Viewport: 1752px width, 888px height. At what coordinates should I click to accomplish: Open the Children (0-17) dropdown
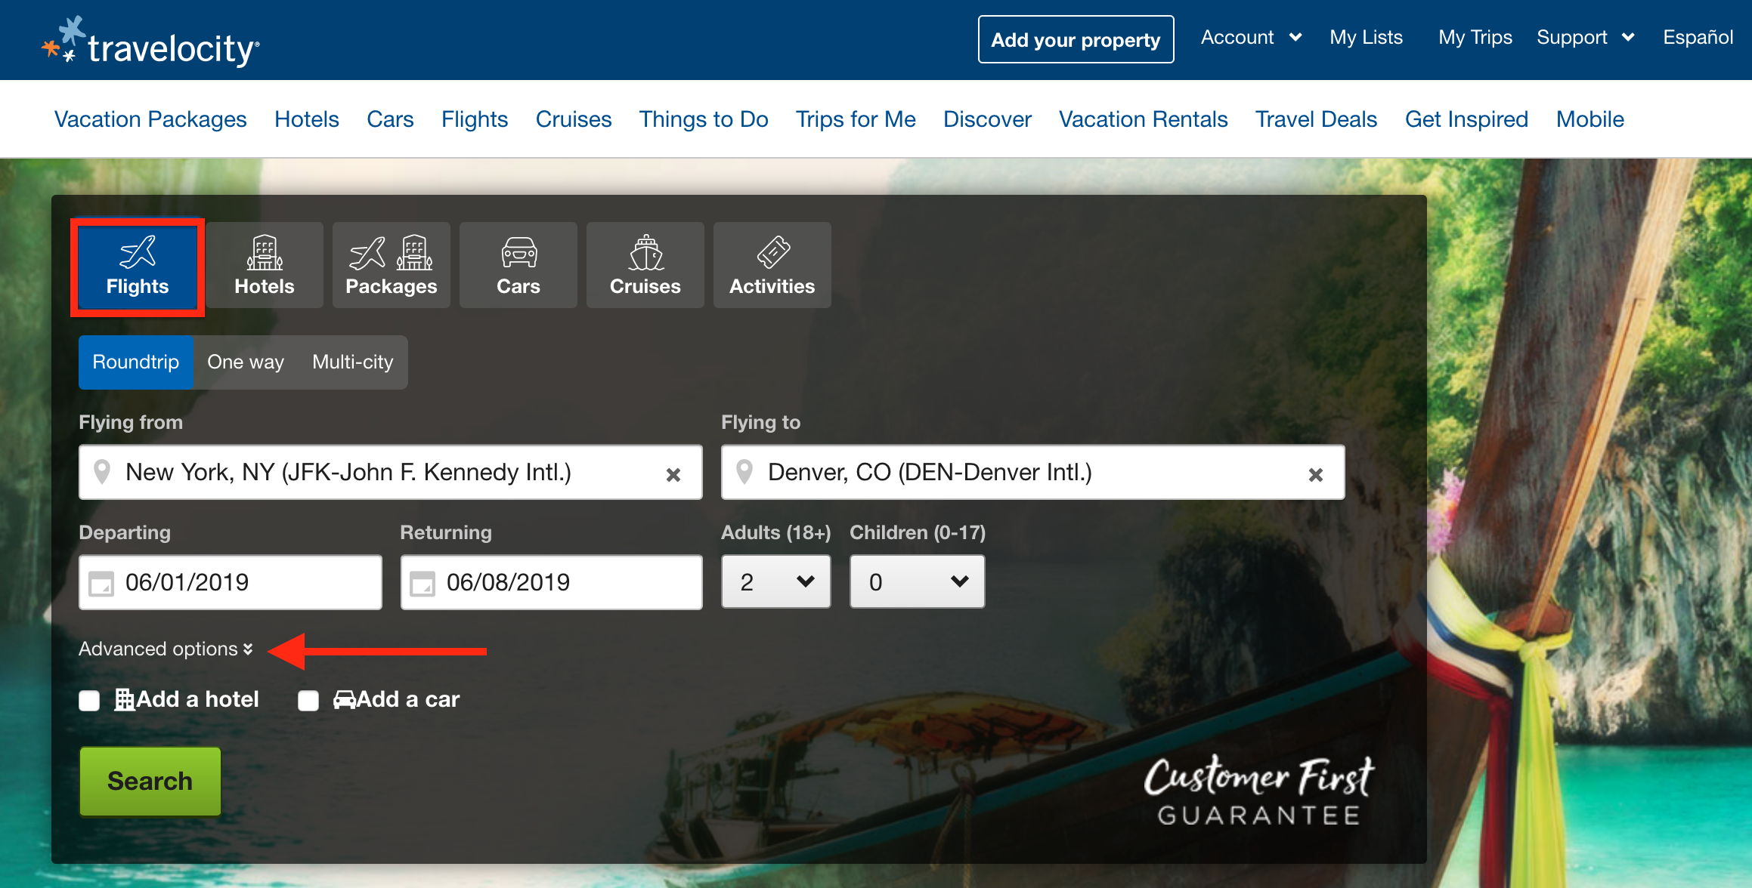(918, 581)
